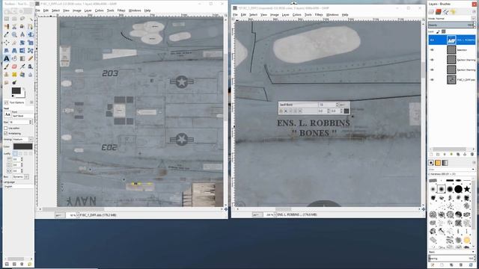Toggle the Antialiasing checkbox
Screen dimensions: 479x269
coord(6,133)
